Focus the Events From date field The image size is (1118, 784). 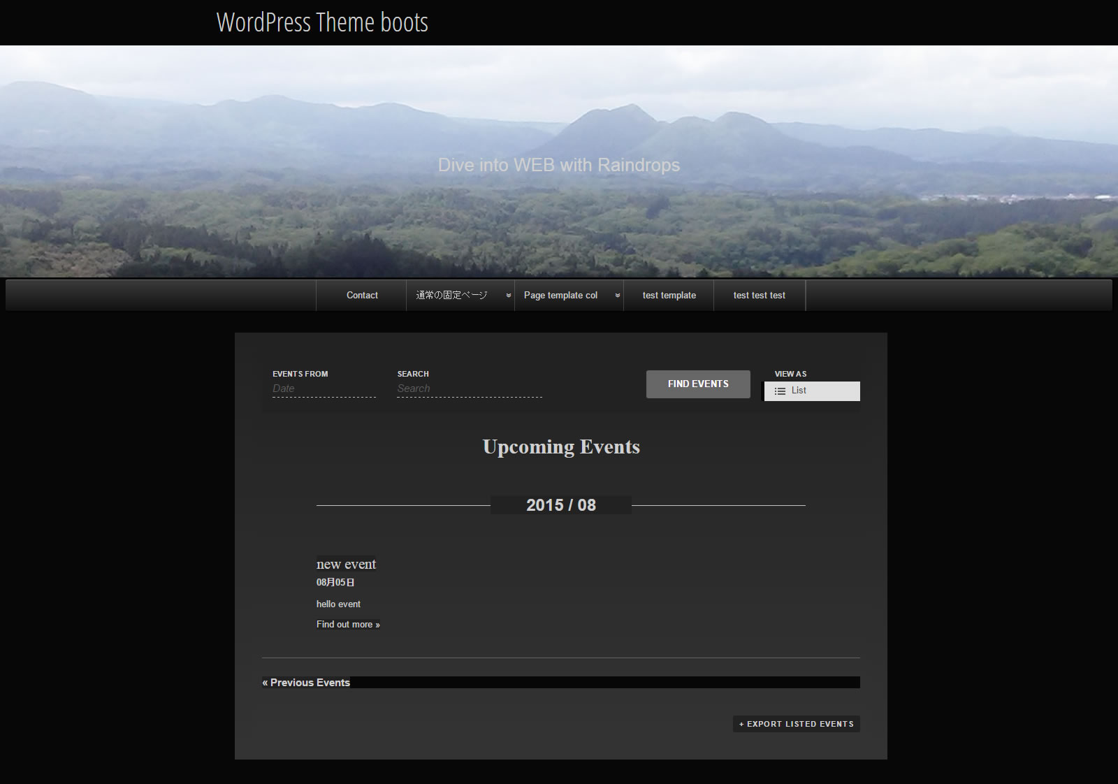324,389
